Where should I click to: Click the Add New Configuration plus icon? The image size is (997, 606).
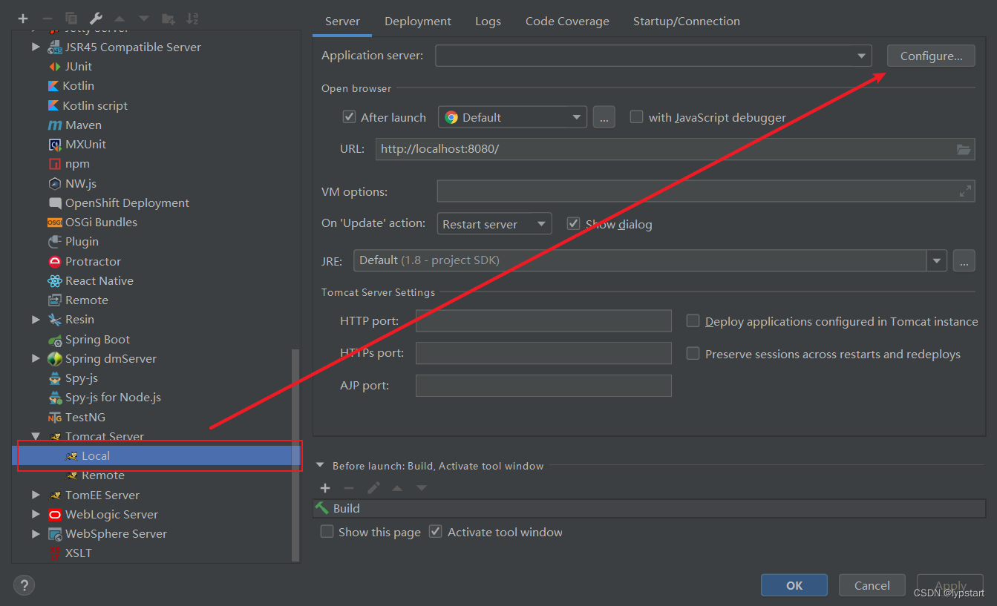(23, 18)
